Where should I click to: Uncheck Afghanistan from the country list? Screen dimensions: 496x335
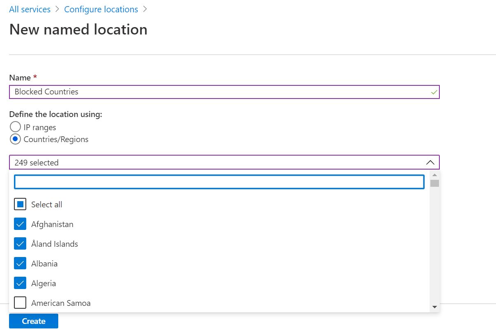[20, 224]
